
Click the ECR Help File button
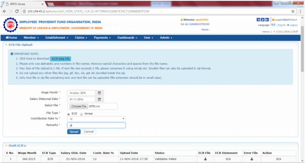[61, 59]
